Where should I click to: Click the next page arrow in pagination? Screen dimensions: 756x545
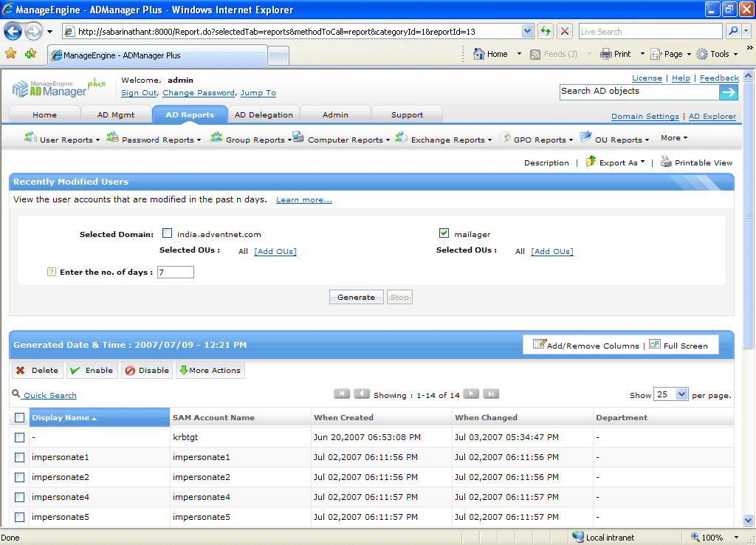click(x=471, y=394)
